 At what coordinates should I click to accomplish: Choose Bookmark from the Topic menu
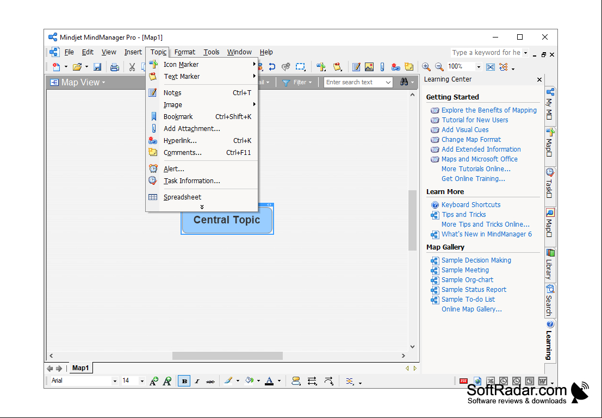tap(202, 117)
